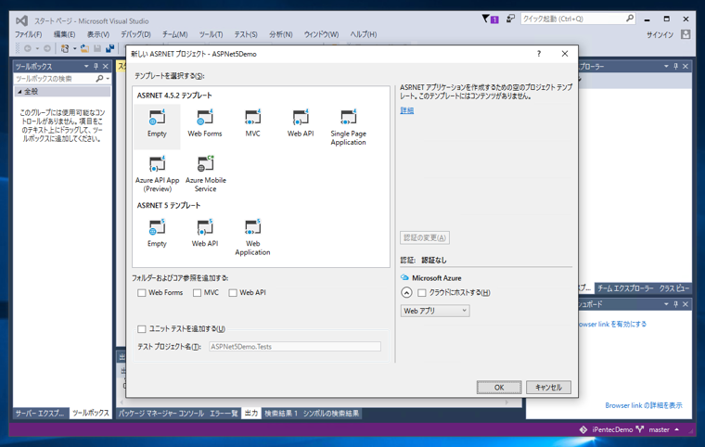Click the account picture icon next to サインイン

click(x=686, y=34)
